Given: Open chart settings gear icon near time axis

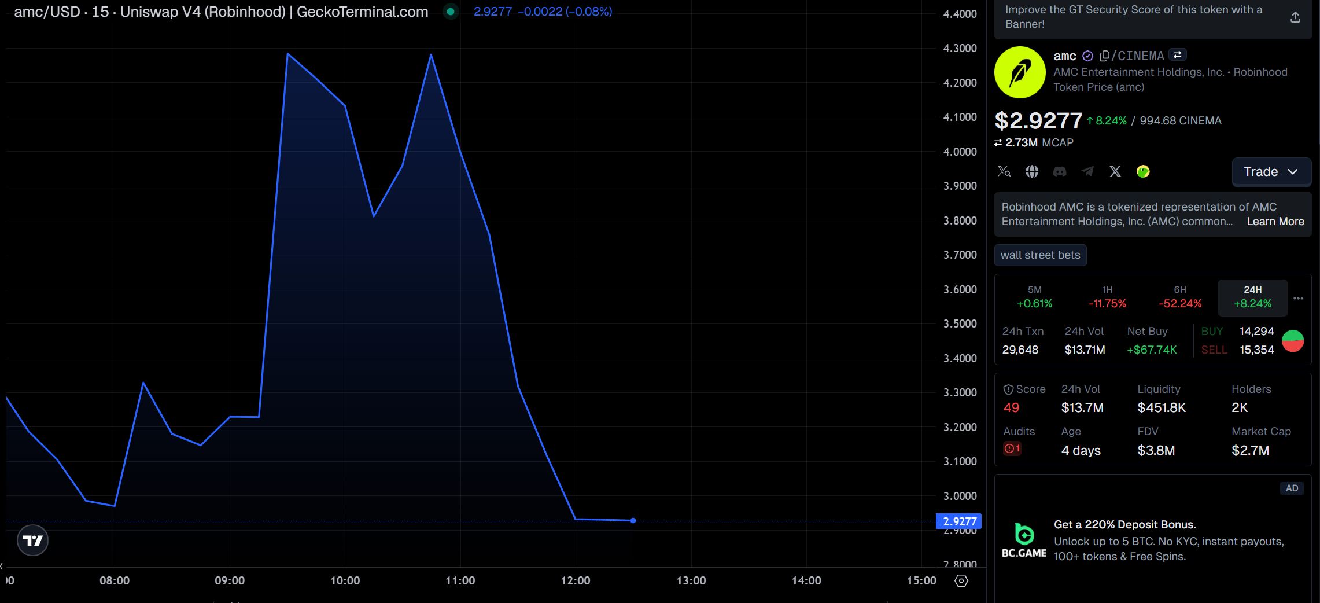Looking at the screenshot, I should (961, 580).
